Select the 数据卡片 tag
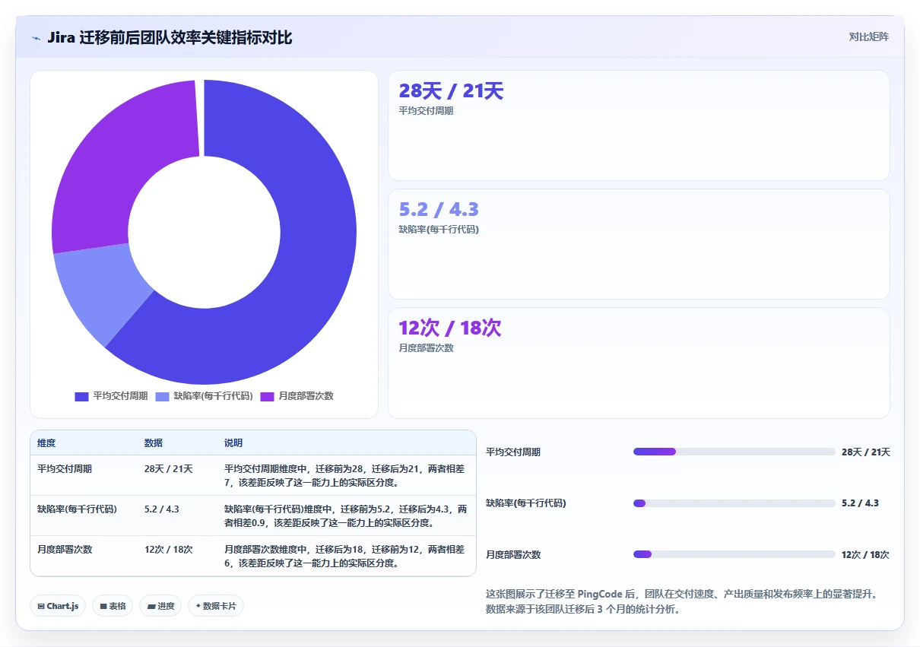 (216, 606)
